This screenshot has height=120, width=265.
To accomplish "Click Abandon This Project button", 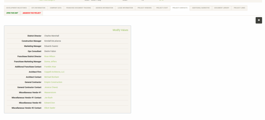I will coord(32,13).
